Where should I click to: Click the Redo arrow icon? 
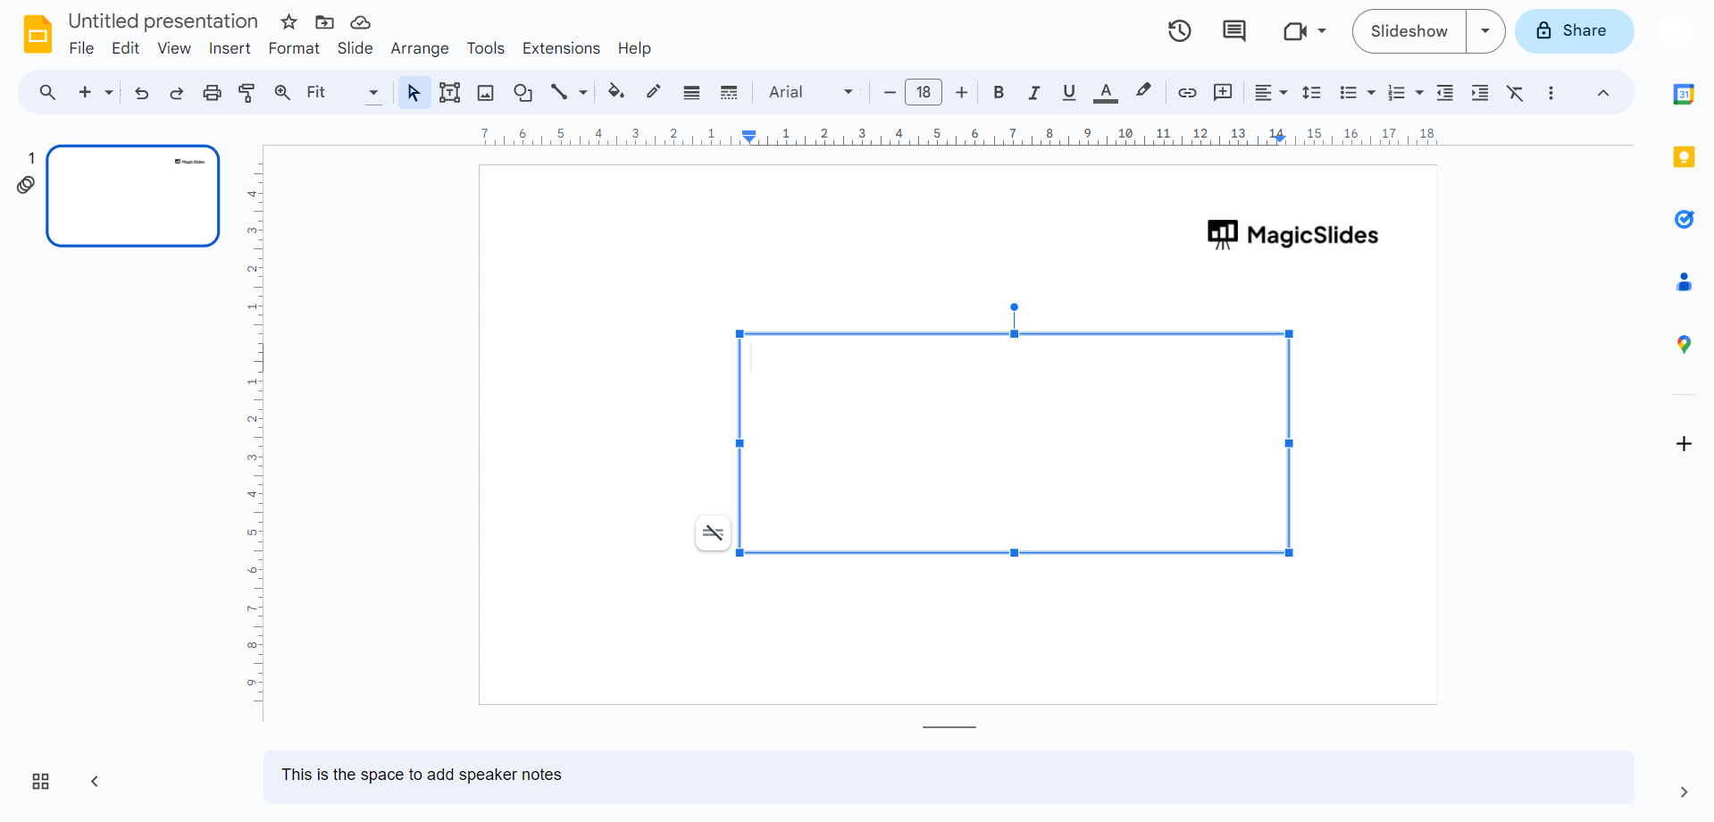point(176,92)
